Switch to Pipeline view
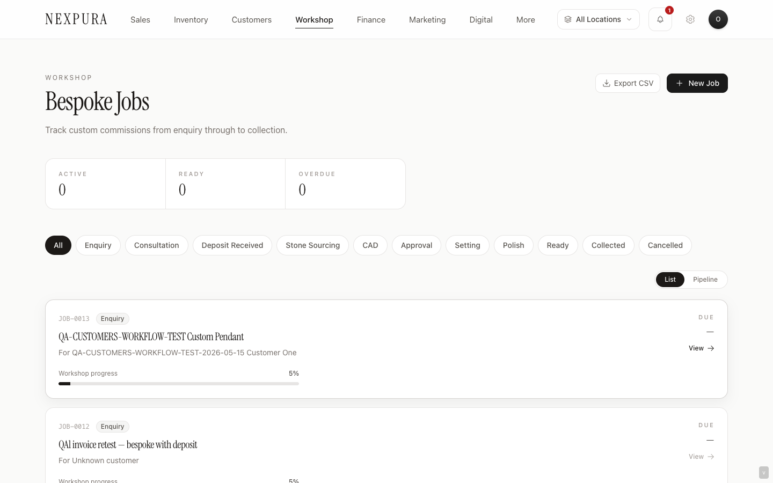 (x=705, y=280)
